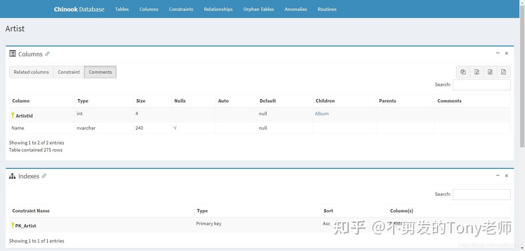Click the anchor link icon after Columns title
Screen dimensions: 525x251
47,54
